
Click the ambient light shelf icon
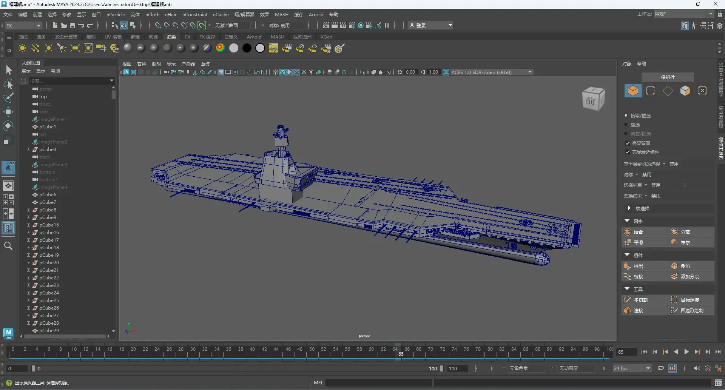pos(22,48)
